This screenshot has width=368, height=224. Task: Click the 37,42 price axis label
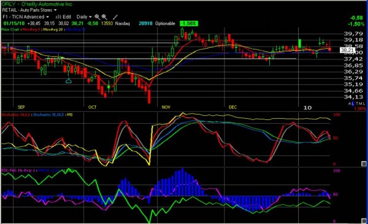pyautogui.click(x=353, y=59)
